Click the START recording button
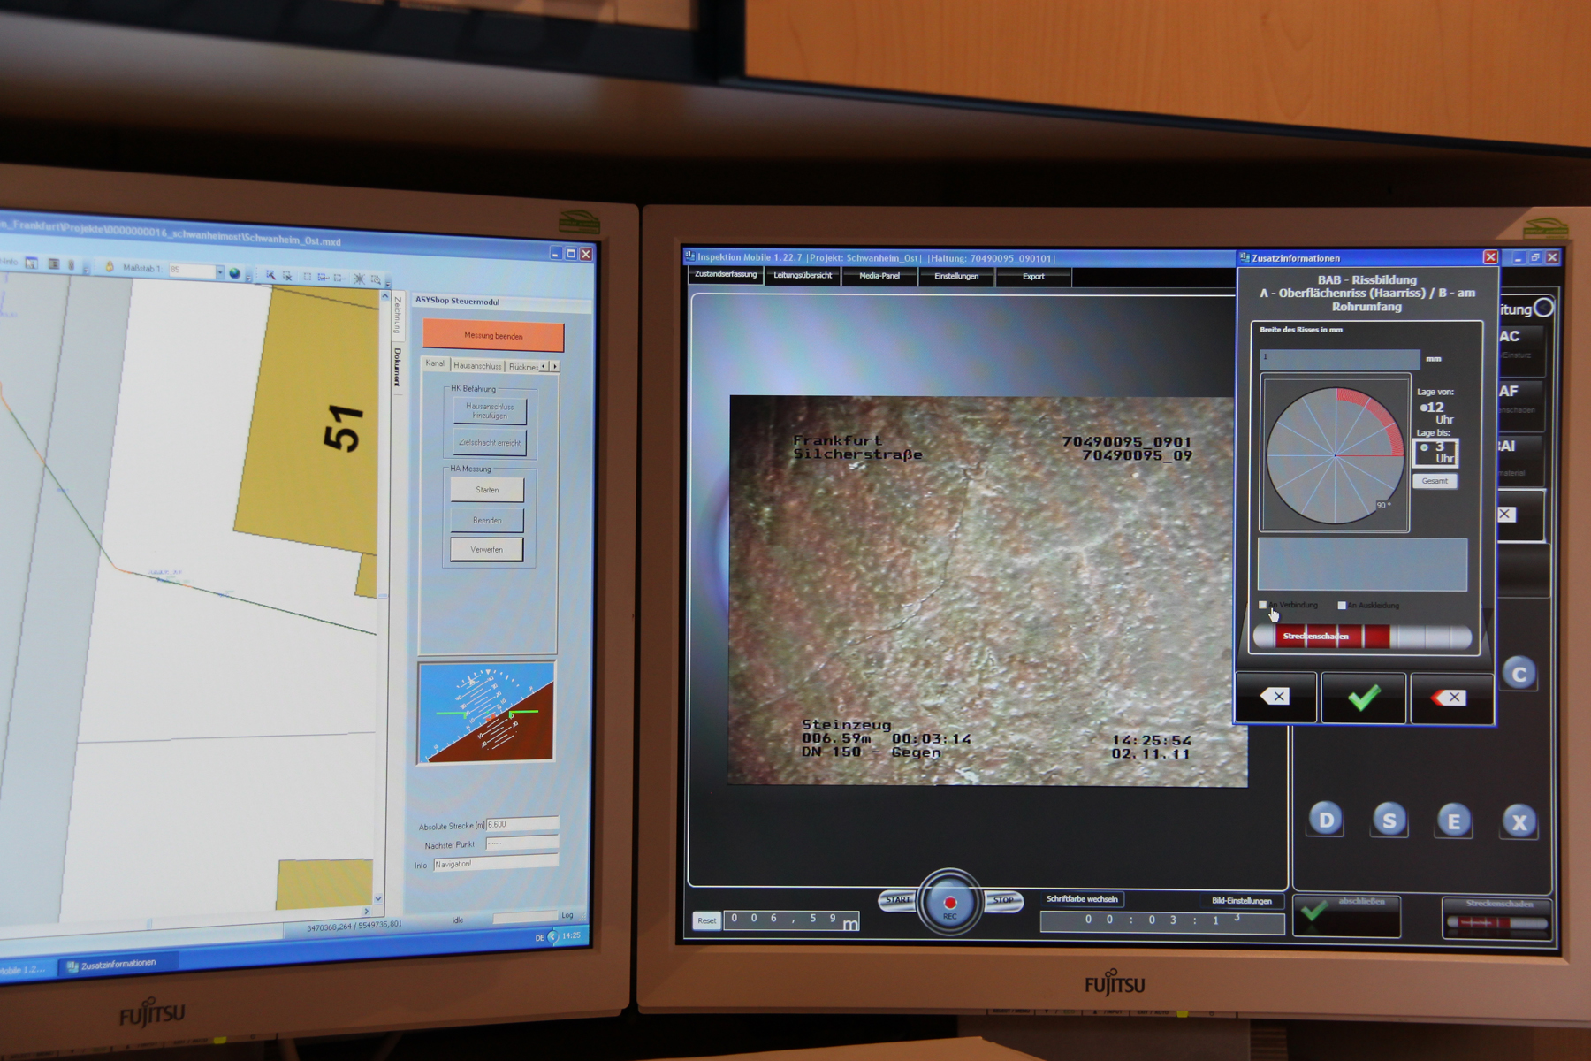The height and width of the screenshot is (1061, 1591). pyautogui.click(x=898, y=899)
